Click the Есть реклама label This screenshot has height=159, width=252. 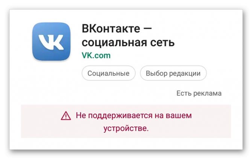[x=199, y=93]
